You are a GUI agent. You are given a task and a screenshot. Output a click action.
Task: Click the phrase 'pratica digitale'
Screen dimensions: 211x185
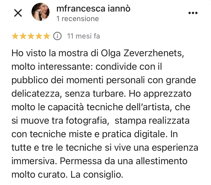pyautogui.click(x=133, y=134)
